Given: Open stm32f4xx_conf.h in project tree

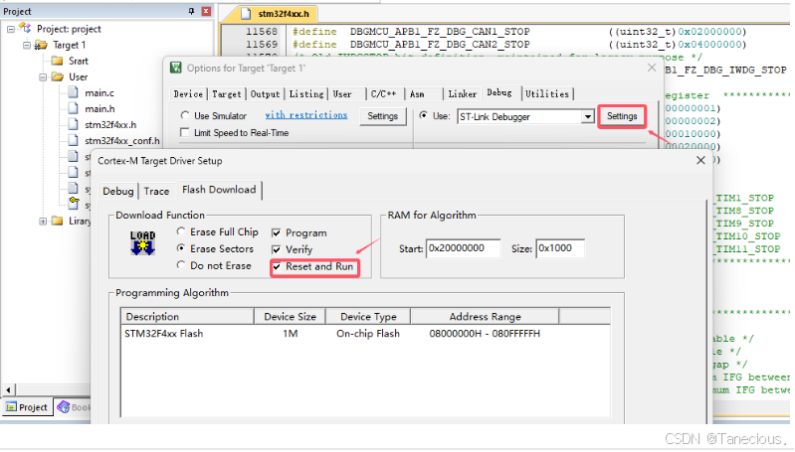Looking at the screenshot, I should [x=121, y=140].
